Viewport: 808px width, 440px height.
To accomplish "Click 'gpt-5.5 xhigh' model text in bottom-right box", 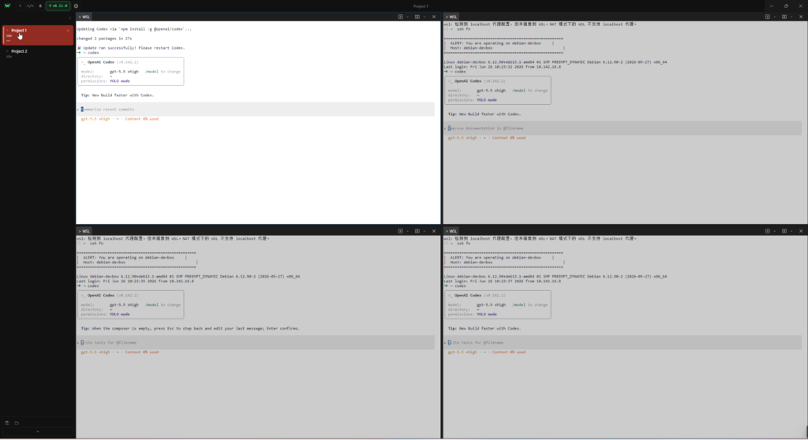I will pyautogui.click(x=491, y=305).
